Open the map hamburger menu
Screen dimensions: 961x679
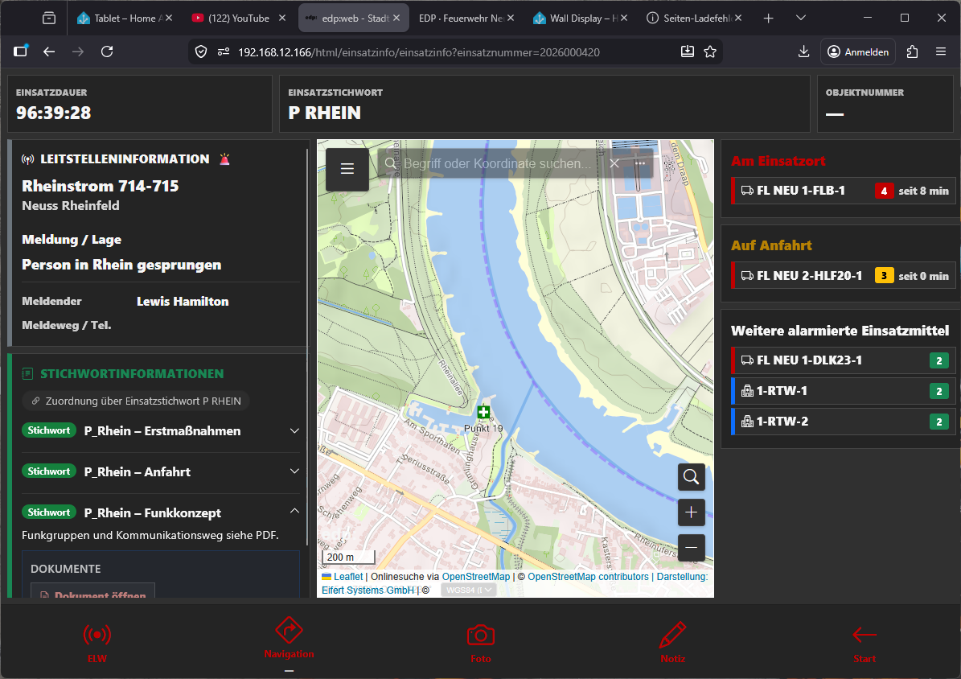[347, 169]
